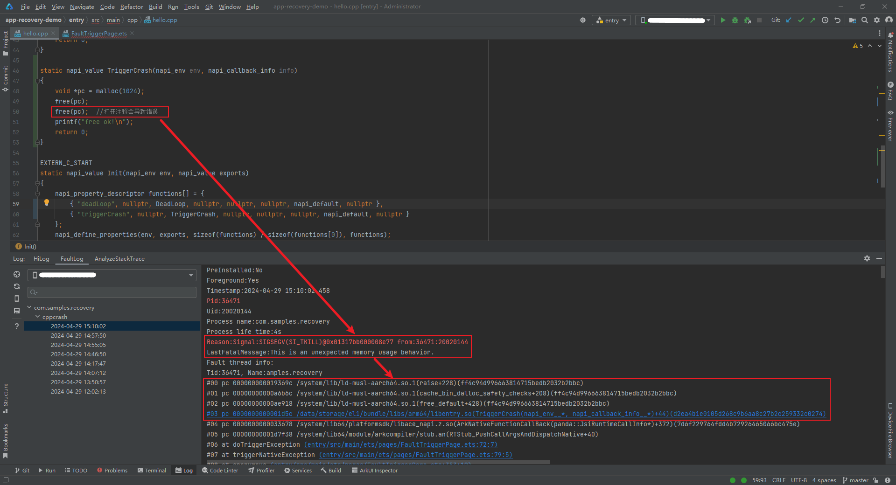Open the Terminal tool window button
This screenshot has width=896, height=485.
152,471
